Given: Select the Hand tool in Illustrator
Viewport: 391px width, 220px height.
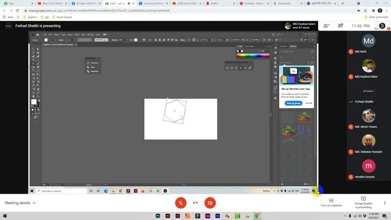Looking at the screenshot, I should pyautogui.click(x=34, y=97).
